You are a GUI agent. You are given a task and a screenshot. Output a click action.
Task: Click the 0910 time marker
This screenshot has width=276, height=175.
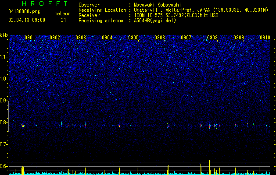(265, 38)
